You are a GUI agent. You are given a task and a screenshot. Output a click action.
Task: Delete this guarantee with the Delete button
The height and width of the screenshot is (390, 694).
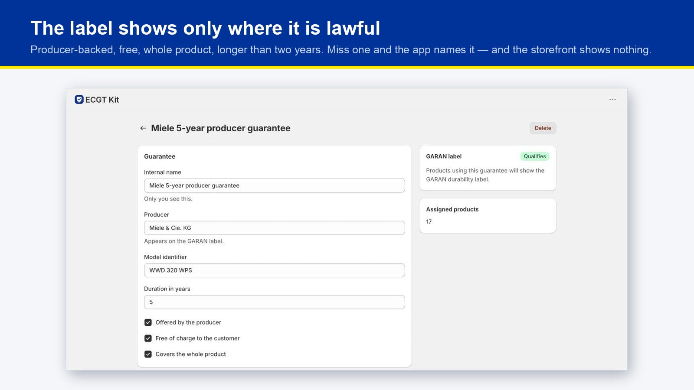[x=543, y=128]
